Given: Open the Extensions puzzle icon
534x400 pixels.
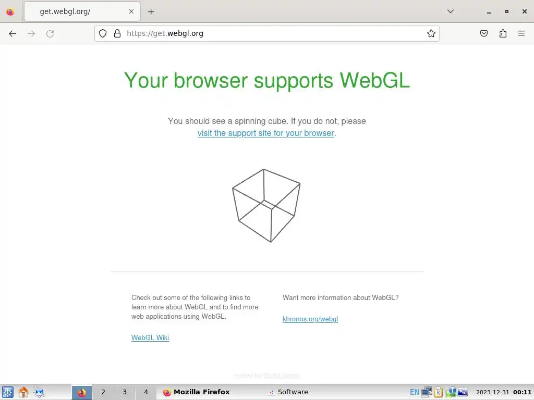Looking at the screenshot, I should tap(503, 33).
